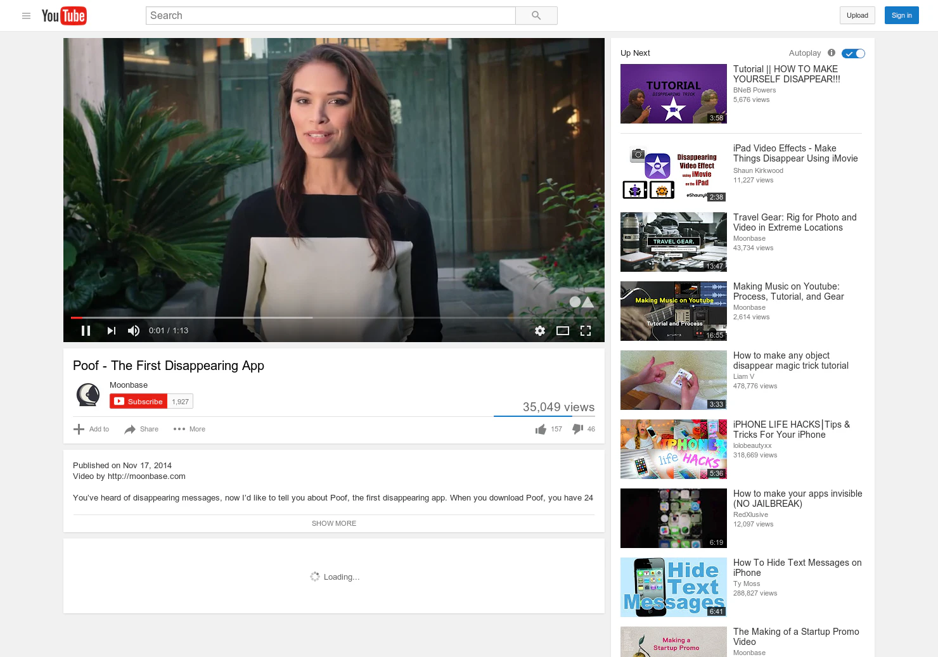This screenshot has width=938, height=657.
Task: Open Moonbase channel name link
Action: click(x=129, y=385)
